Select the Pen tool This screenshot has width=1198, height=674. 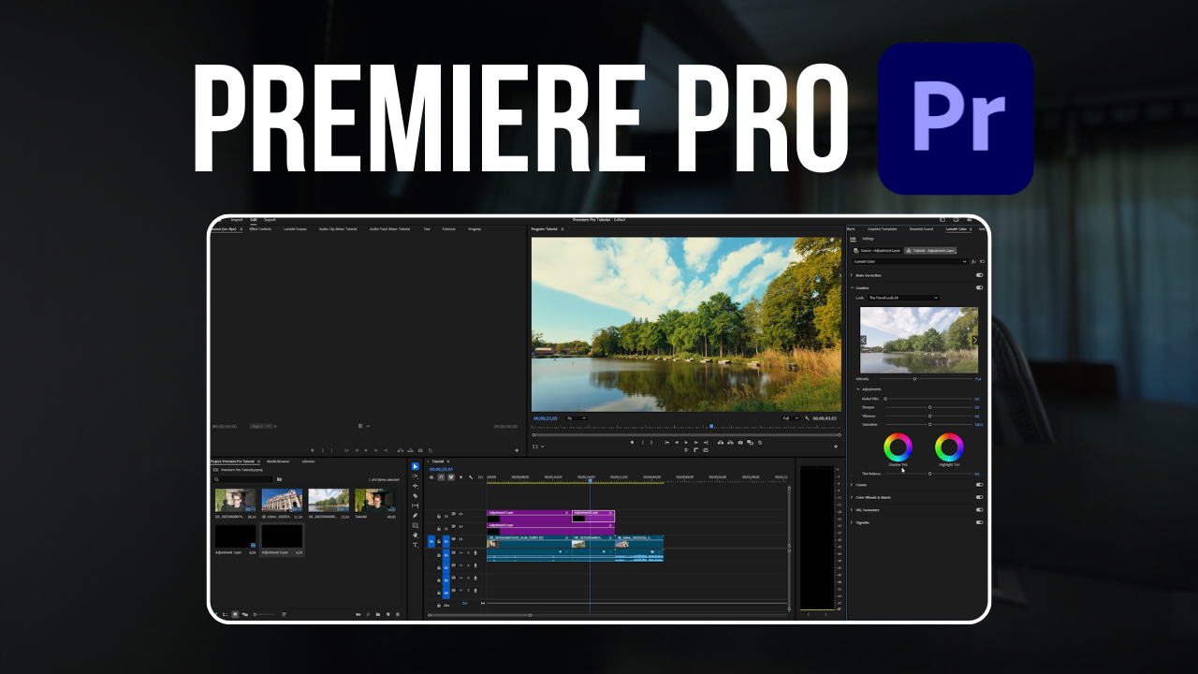click(x=416, y=516)
